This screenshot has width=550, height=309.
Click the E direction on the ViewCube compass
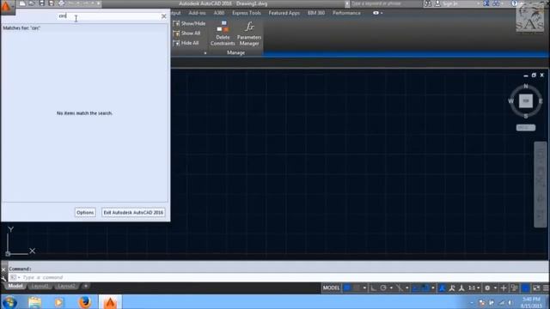tap(541, 101)
